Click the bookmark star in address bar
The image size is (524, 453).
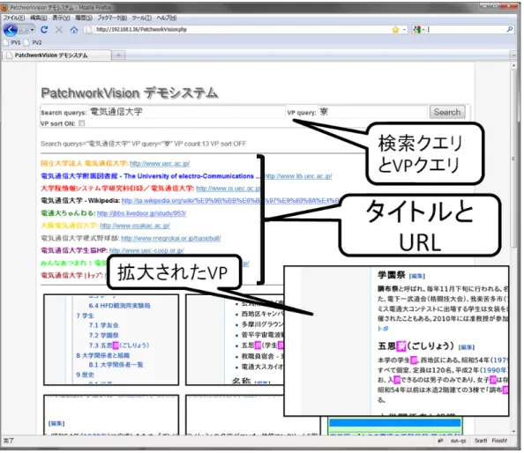[x=395, y=30]
